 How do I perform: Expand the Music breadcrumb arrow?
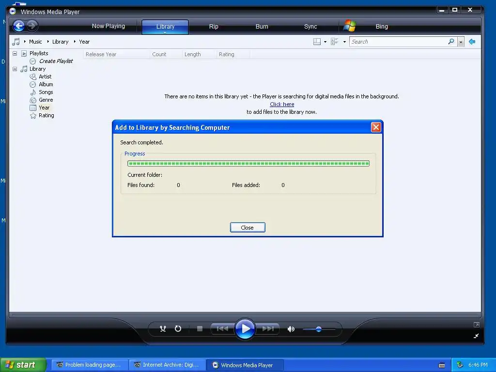tap(25, 42)
